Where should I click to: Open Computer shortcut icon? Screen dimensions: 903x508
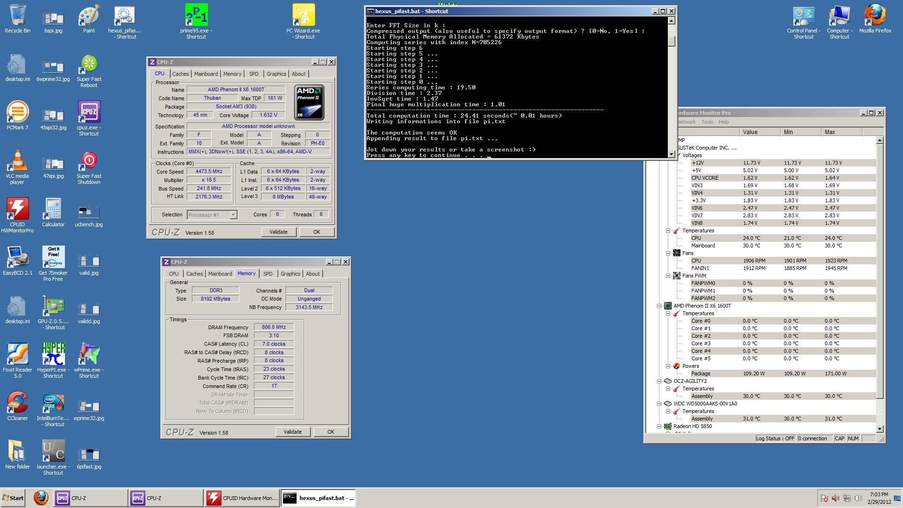pyautogui.click(x=840, y=22)
